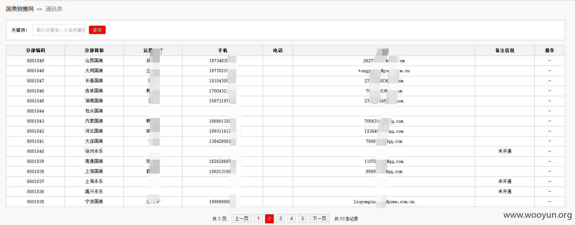Image resolution: width=575 pixels, height=225 pixels.
Task: Click the 分部编码 column header
Action: tap(35, 50)
